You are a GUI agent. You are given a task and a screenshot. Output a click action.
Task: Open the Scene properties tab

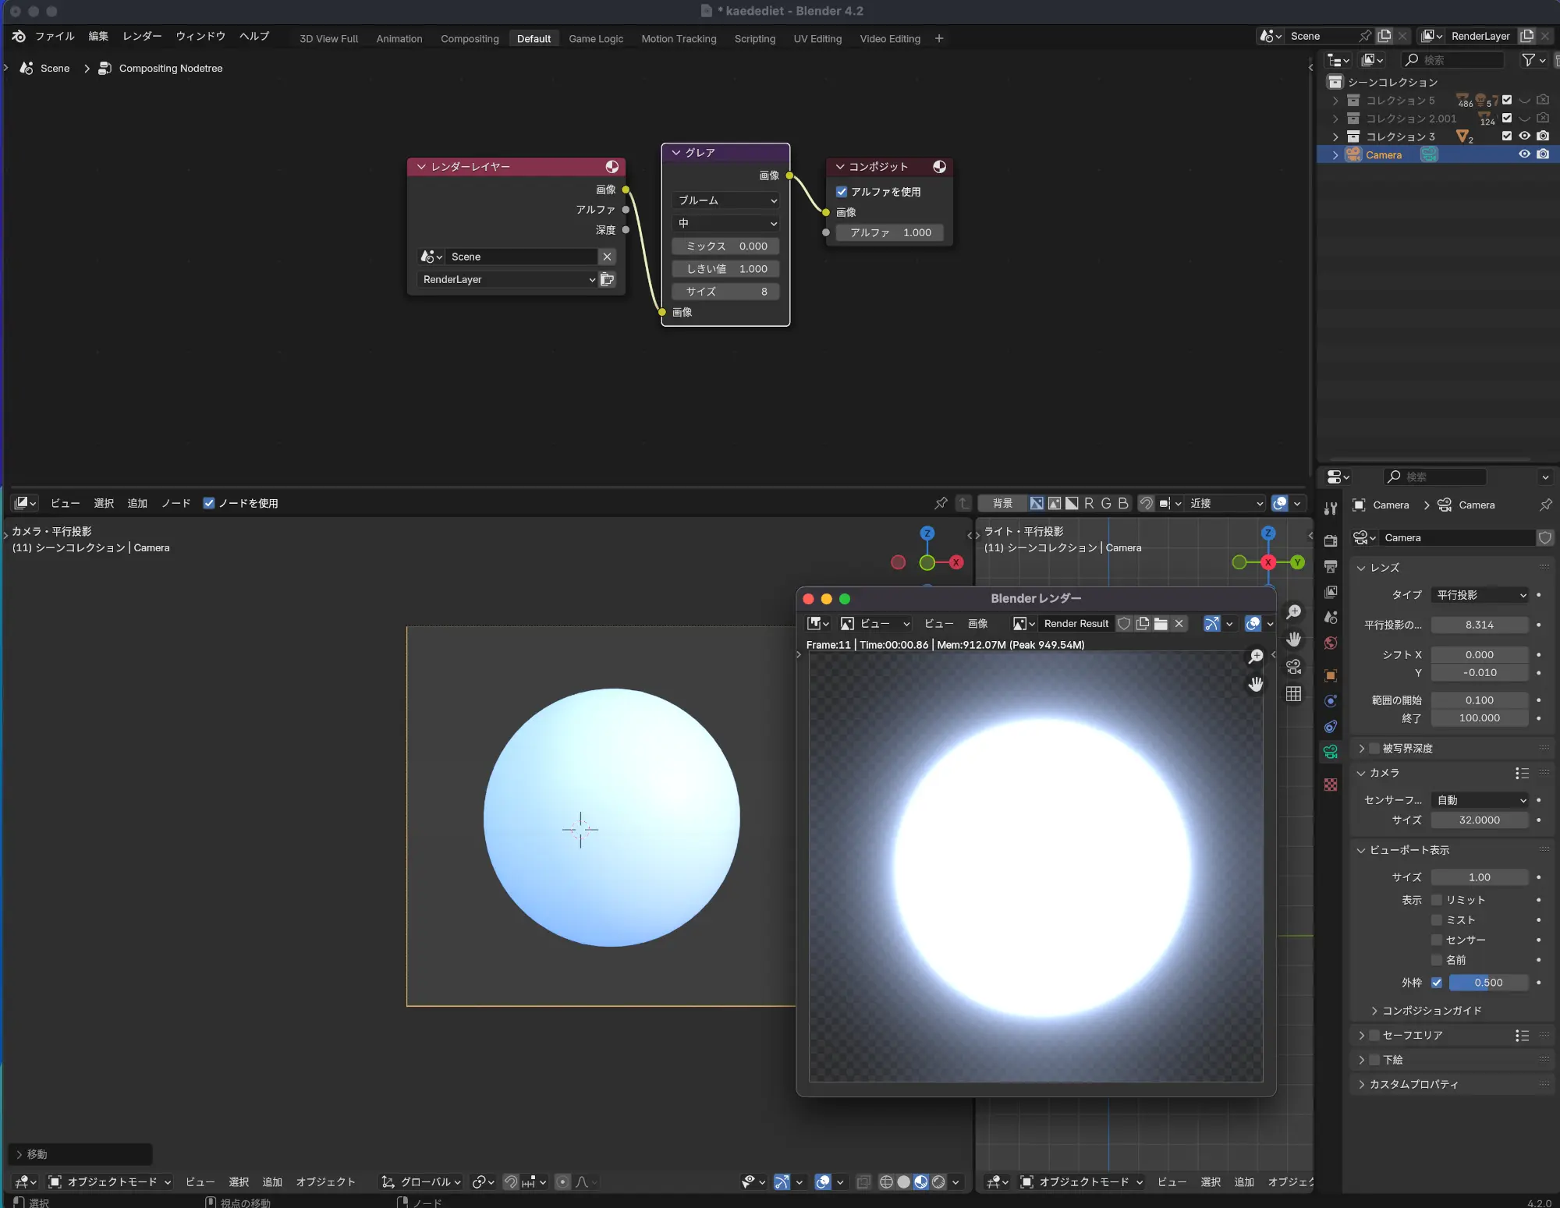coord(1331,618)
